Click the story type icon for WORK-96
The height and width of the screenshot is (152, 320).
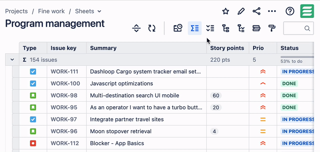(x=33, y=131)
